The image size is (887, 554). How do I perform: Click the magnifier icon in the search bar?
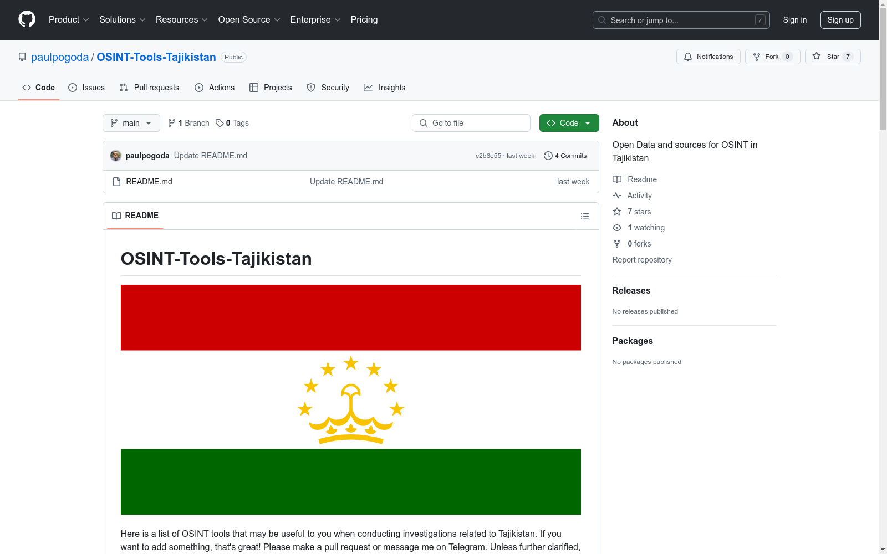pyautogui.click(x=602, y=20)
